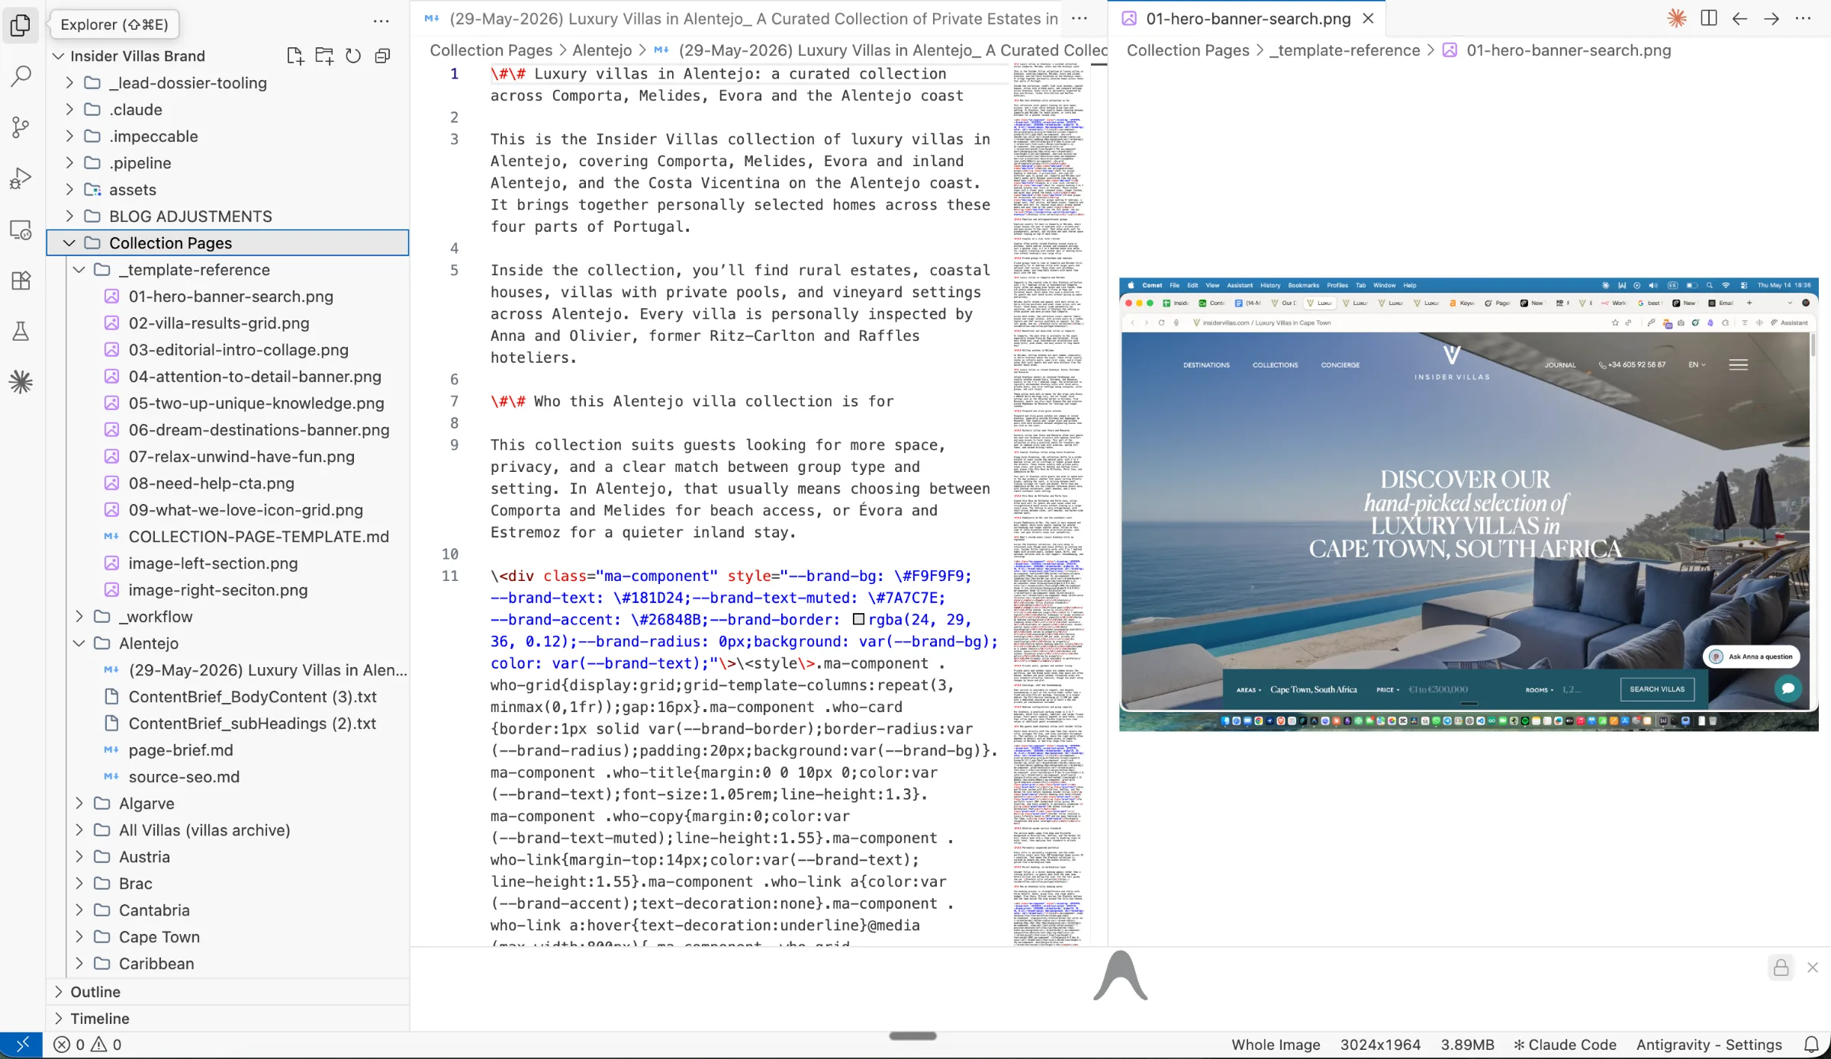The height and width of the screenshot is (1059, 1831).
Task: Switch to the 01-hero-banner-search.png tab
Action: tap(1247, 18)
